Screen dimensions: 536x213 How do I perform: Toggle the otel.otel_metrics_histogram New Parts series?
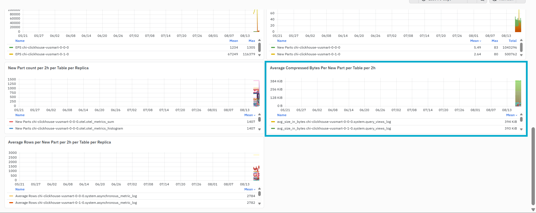(x=69, y=128)
